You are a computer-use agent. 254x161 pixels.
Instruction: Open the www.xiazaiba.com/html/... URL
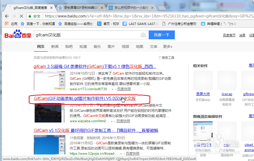tap(89, 121)
